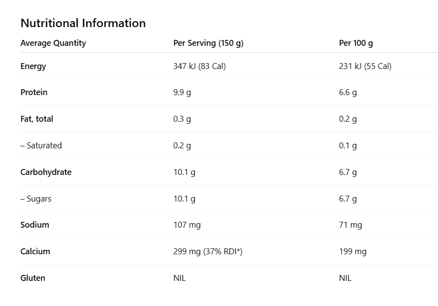Select the Calcium row label
This screenshot has width=438, height=306.
click(35, 251)
